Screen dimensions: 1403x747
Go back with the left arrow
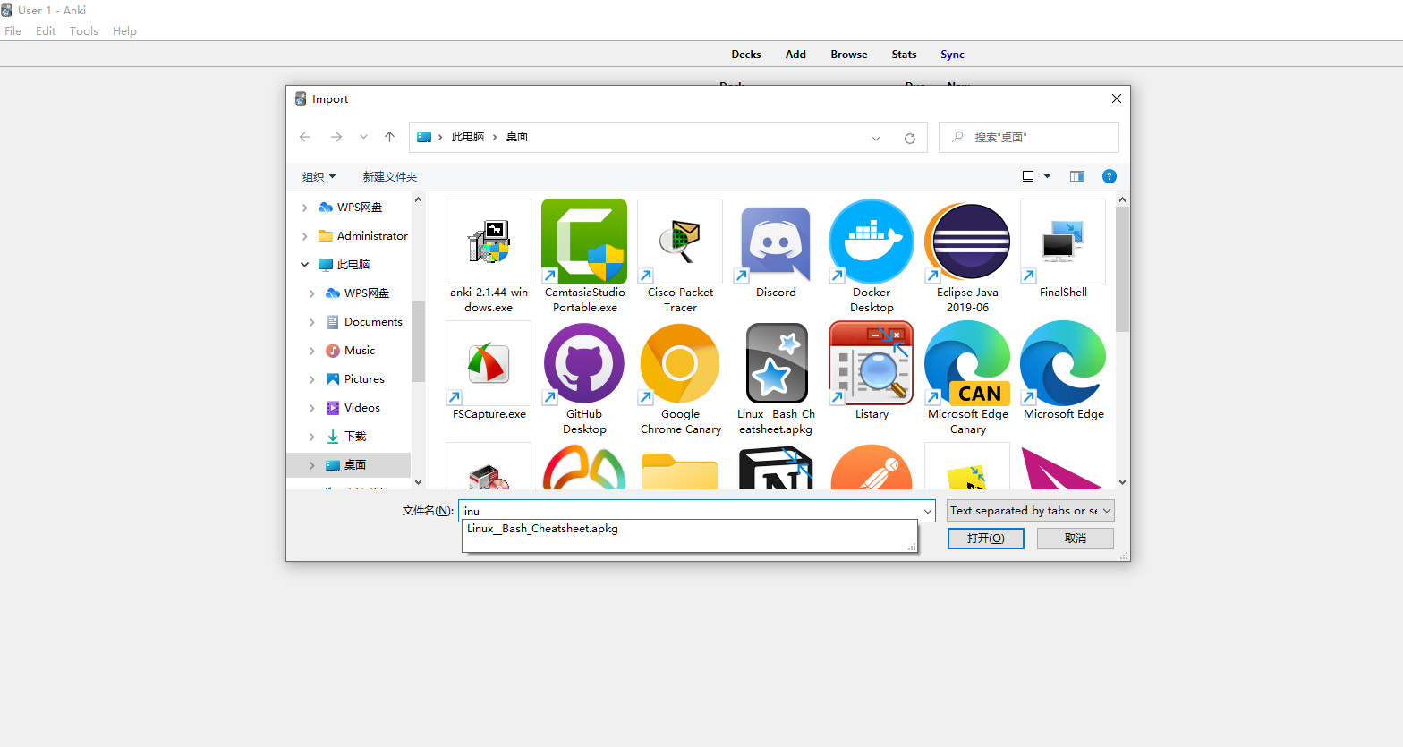[x=305, y=137]
